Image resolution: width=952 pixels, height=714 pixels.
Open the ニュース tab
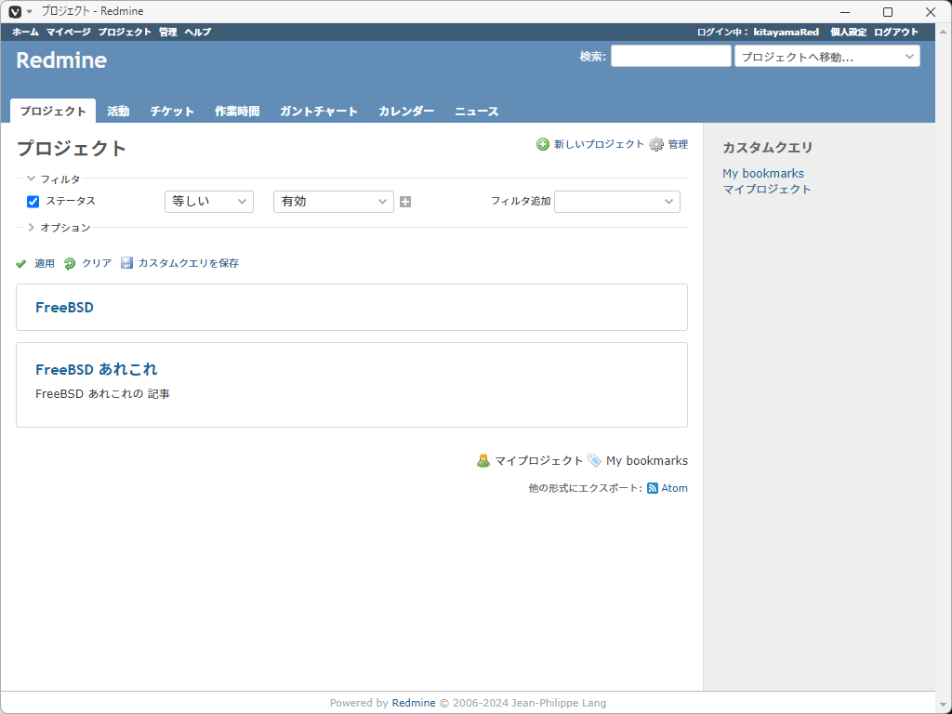tap(477, 112)
